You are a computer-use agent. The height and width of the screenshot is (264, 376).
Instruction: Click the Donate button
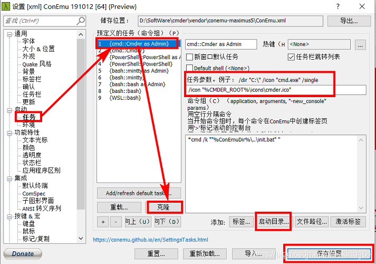23,253
